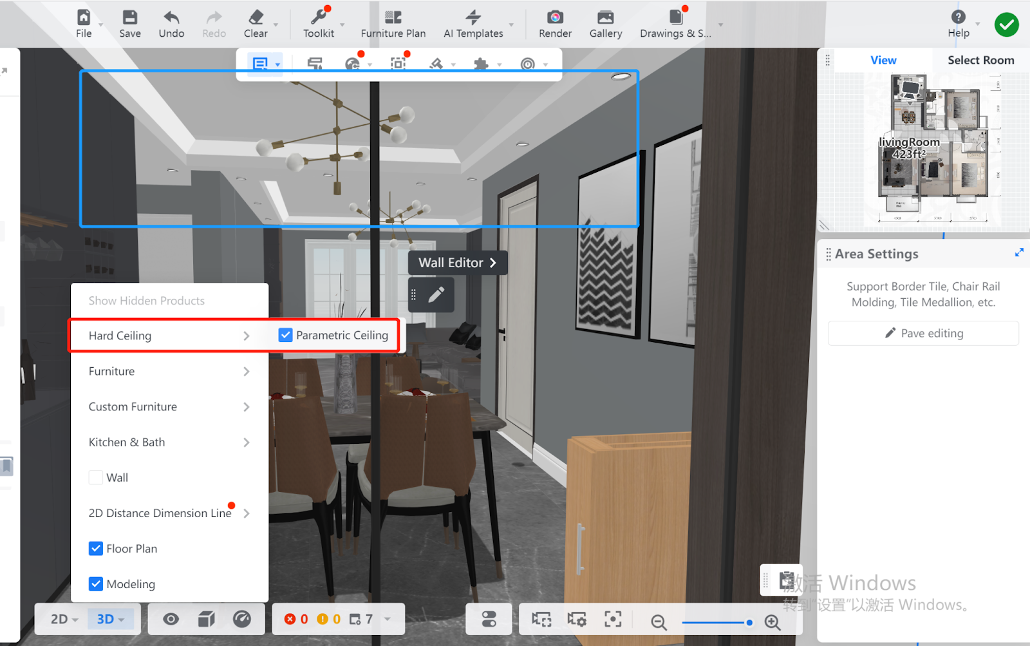Viewport: 1030px width, 646px height.
Task: Open the AI Templates dropdown arrow
Action: (512, 25)
